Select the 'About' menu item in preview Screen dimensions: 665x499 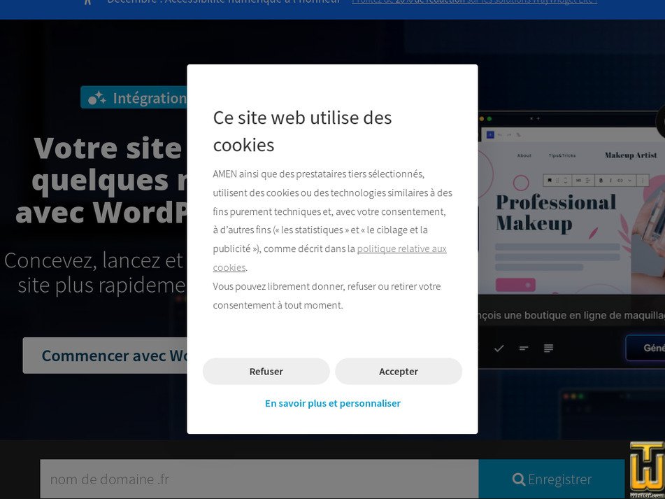[x=524, y=155]
